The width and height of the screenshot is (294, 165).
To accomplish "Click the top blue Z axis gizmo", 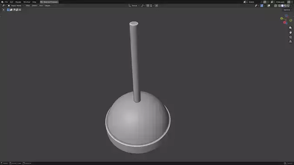I will [286, 16].
